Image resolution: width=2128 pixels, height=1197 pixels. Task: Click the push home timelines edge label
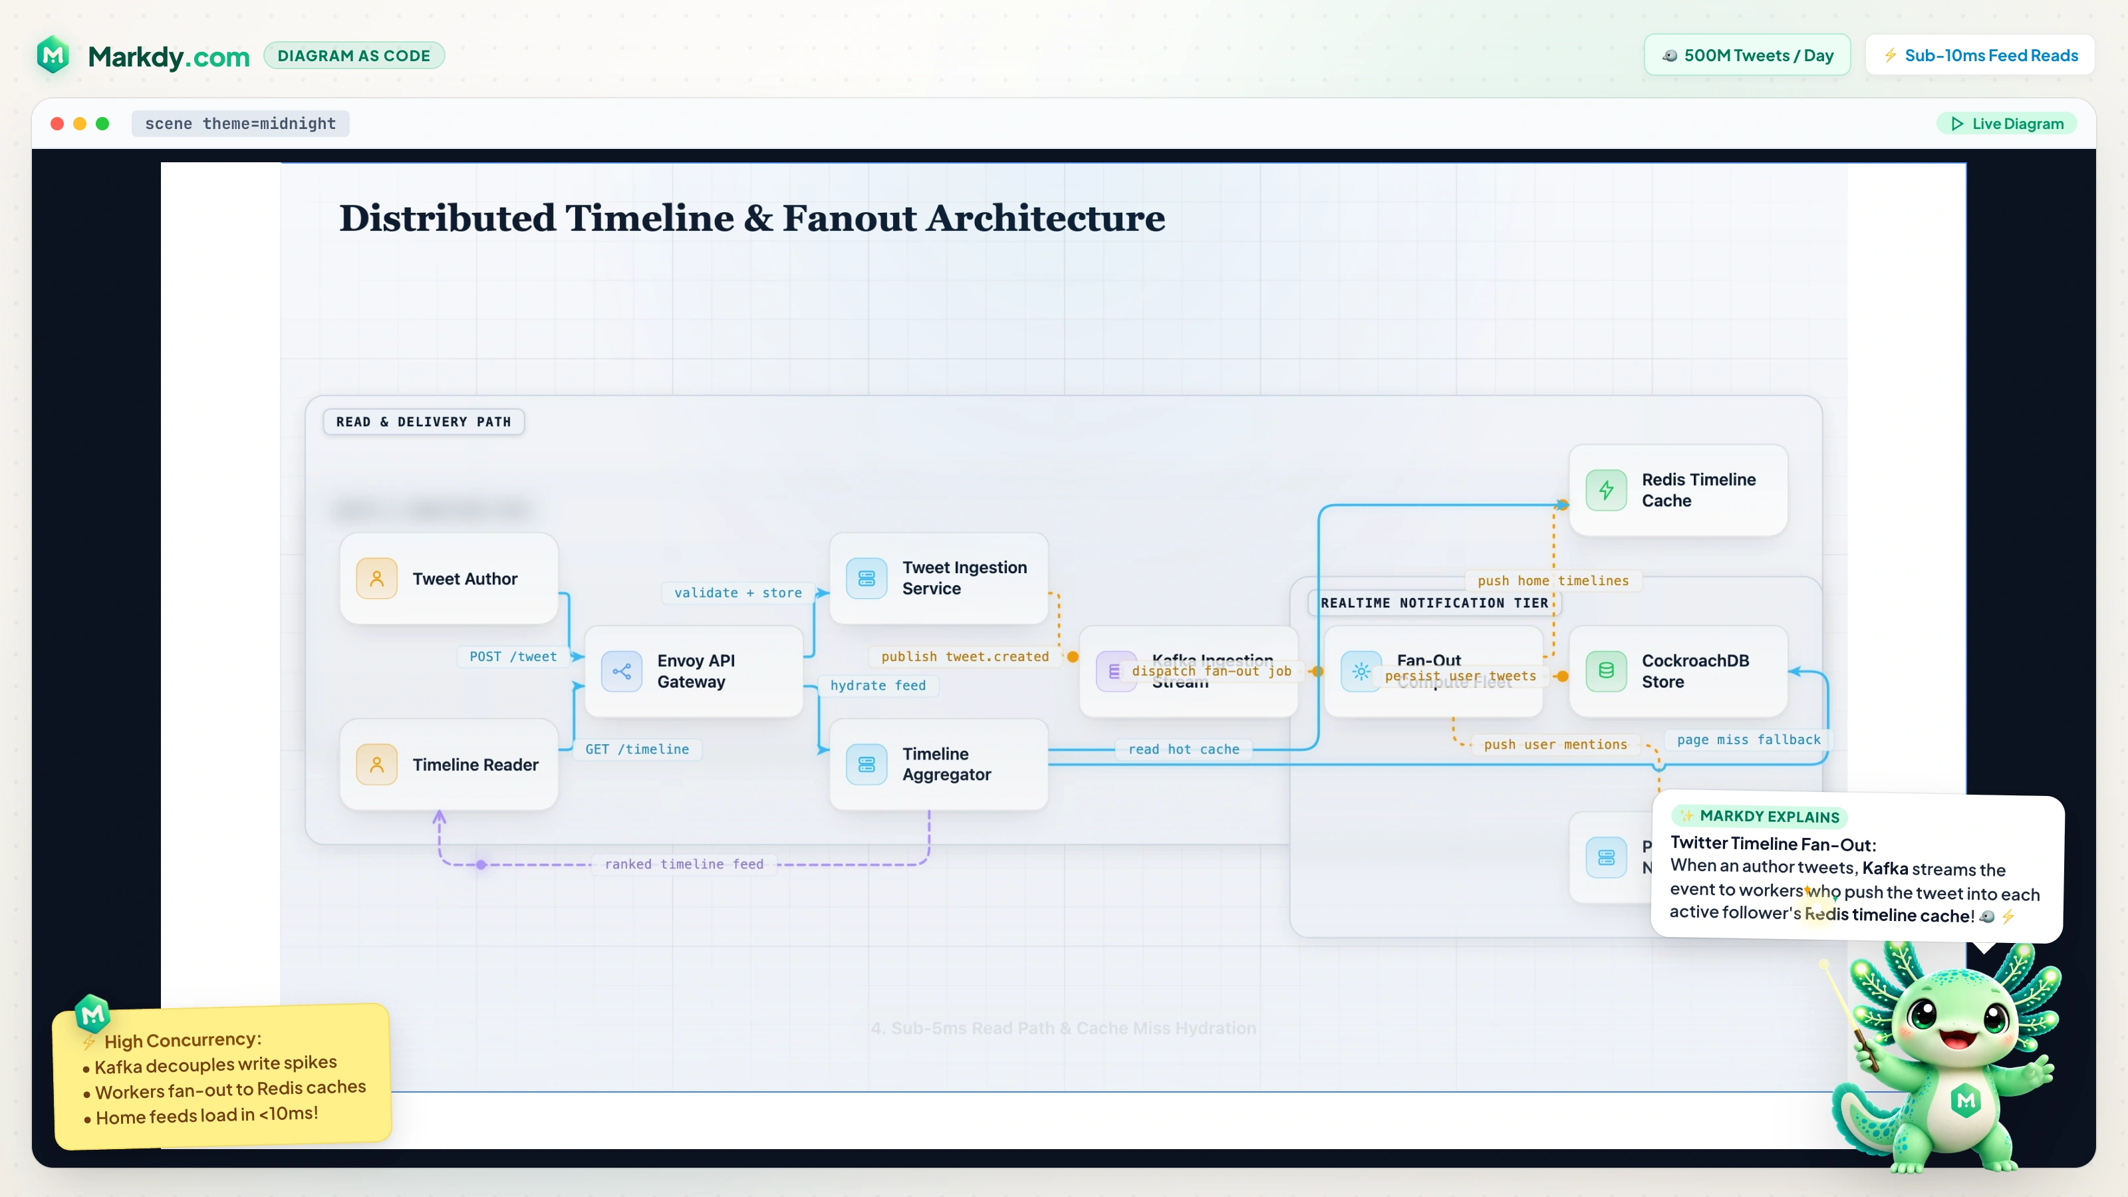(1553, 580)
